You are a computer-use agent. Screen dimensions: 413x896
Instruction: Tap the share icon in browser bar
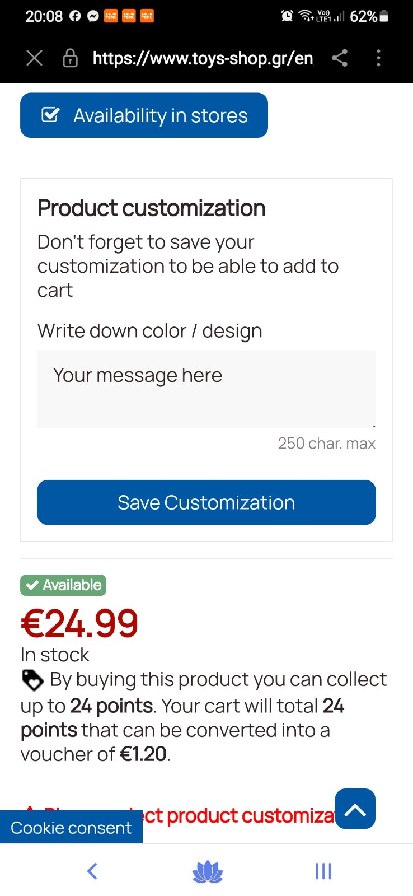point(340,58)
